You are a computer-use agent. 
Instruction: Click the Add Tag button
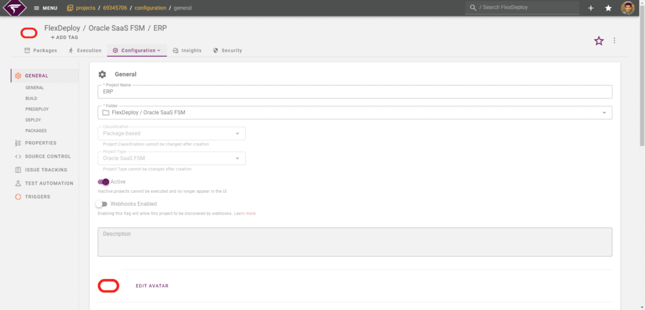point(64,37)
